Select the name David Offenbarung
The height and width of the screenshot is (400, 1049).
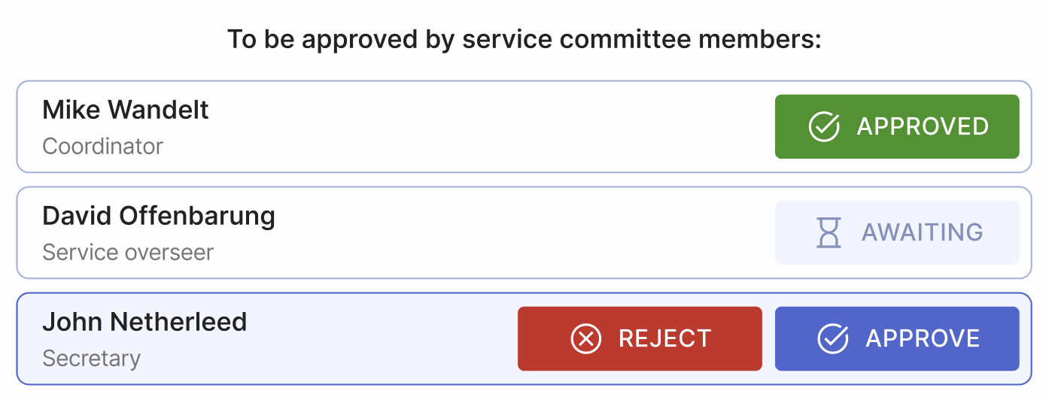[x=159, y=217]
